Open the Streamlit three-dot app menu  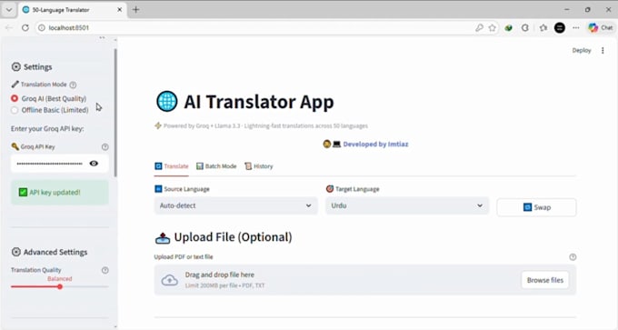pyautogui.click(x=603, y=51)
